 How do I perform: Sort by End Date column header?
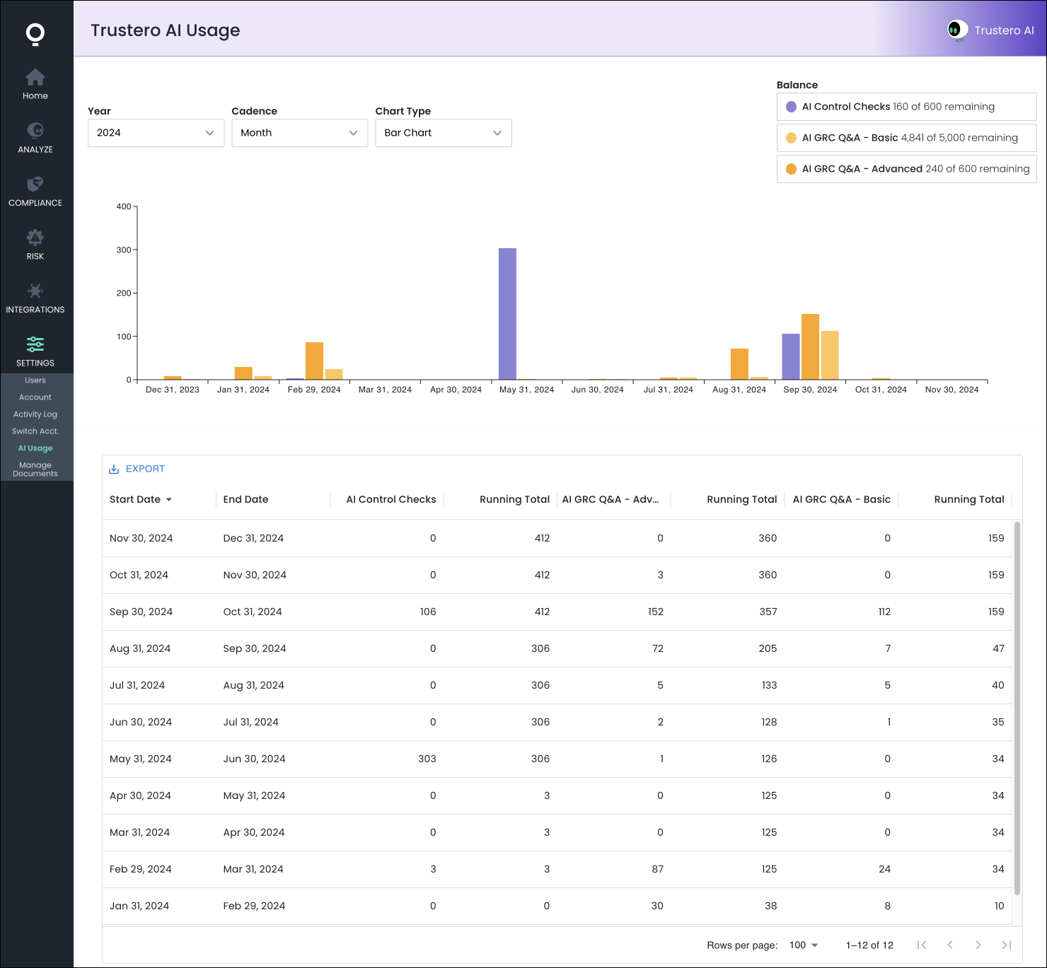245,499
